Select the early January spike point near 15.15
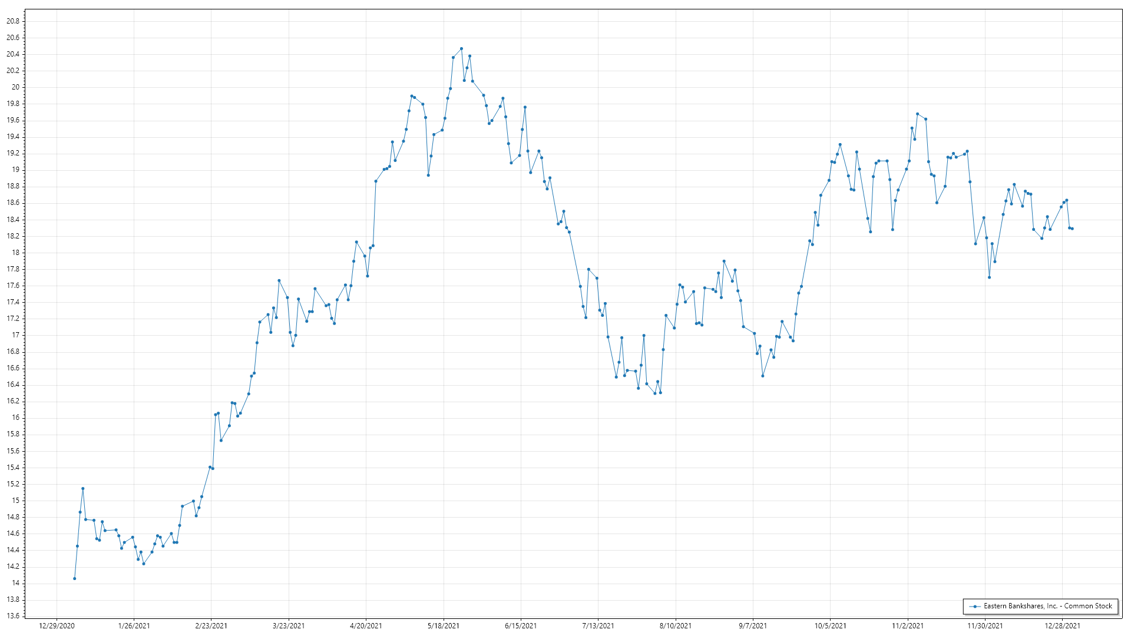This screenshot has height=636, width=1131. (x=82, y=488)
